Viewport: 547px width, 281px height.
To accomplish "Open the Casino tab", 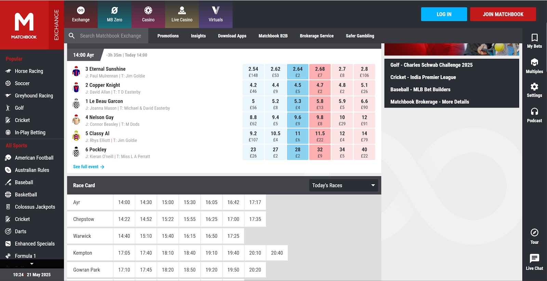I will 148,14.
